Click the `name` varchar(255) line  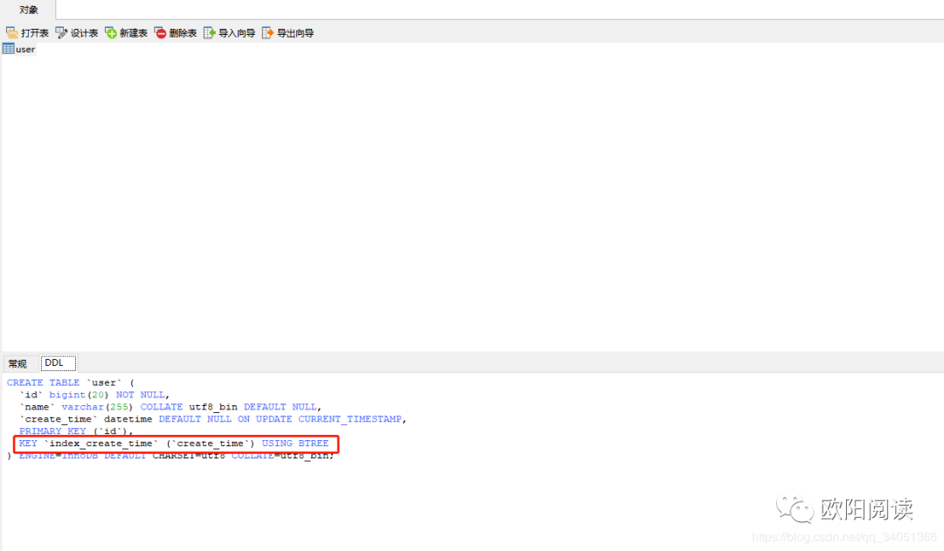170,407
